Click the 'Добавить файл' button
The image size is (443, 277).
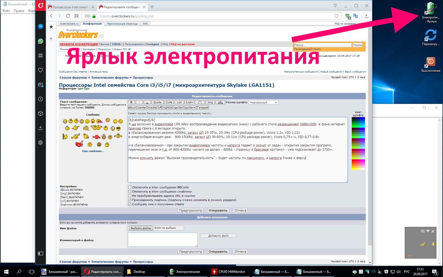[x=218, y=236]
